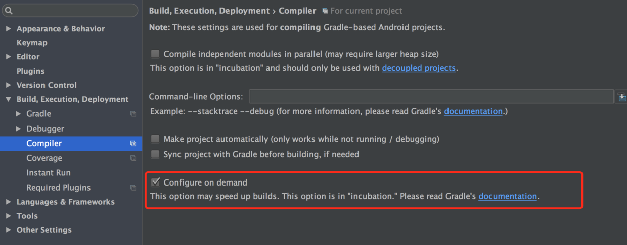Viewport: 627px width, 245px height.
Task: Open Gradle documentation link under Configure on demand
Action: pos(508,196)
